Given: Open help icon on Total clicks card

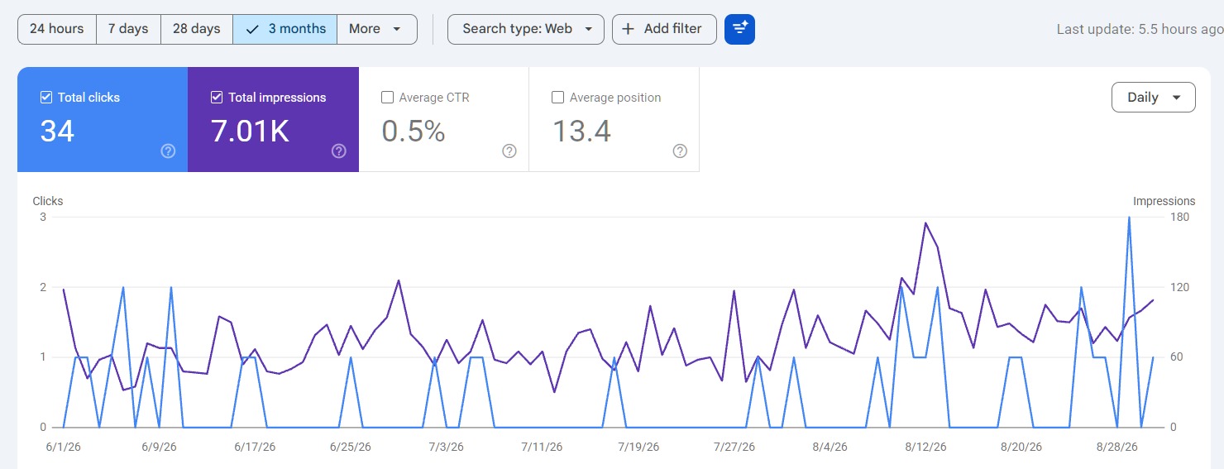Looking at the screenshot, I should [x=168, y=151].
